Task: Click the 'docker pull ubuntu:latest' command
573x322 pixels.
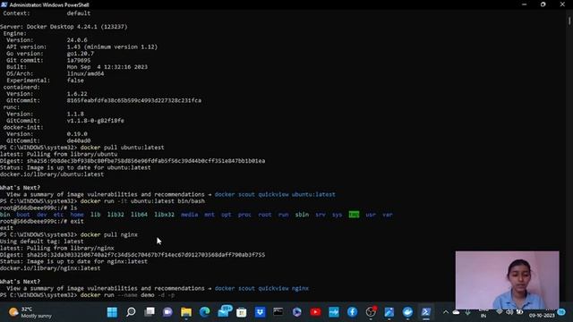Action: click(x=122, y=148)
